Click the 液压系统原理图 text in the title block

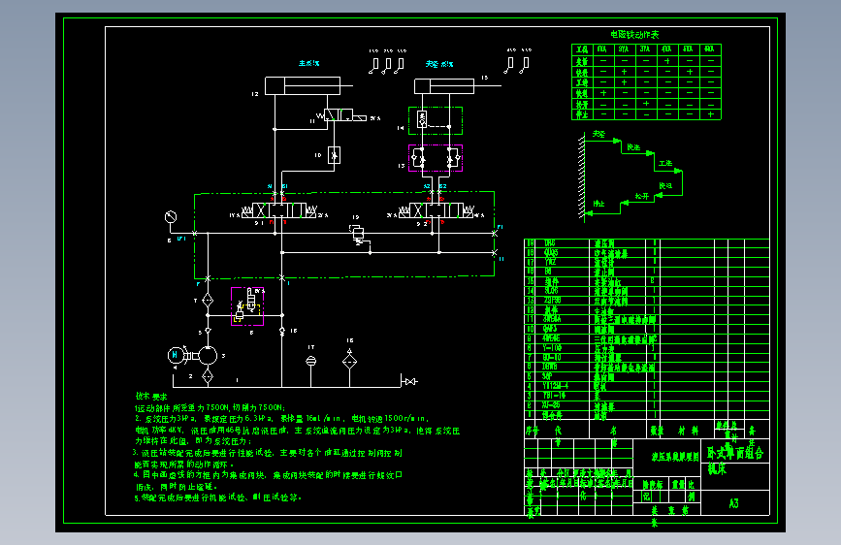[x=675, y=457]
